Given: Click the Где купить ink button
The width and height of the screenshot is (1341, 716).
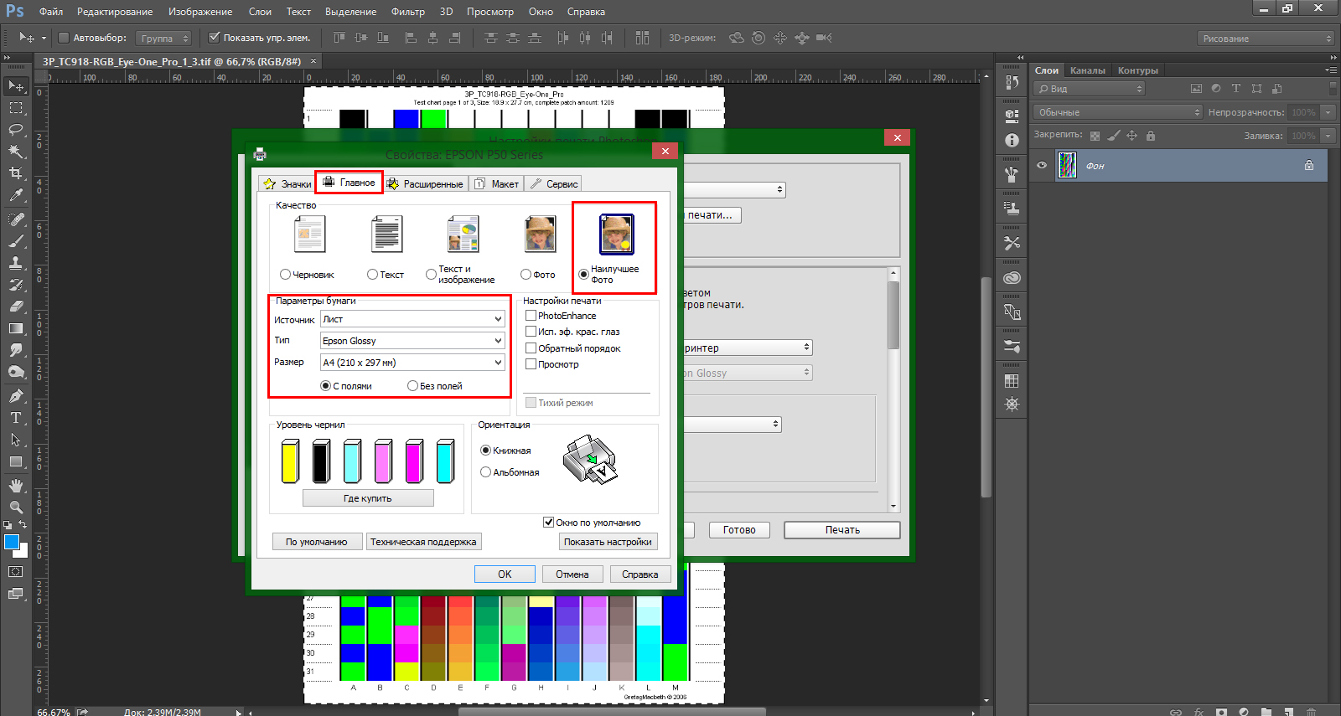Looking at the screenshot, I should coord(368,498).
